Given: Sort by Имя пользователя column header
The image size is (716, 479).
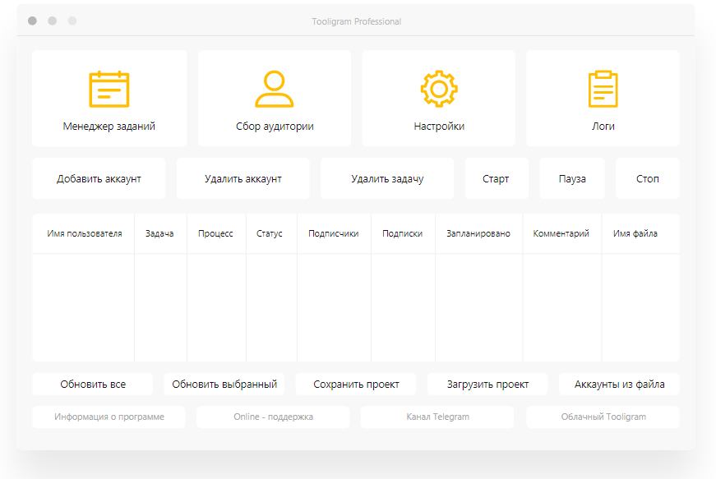Looking at the screenshot, I should click(x=85, y=233).
